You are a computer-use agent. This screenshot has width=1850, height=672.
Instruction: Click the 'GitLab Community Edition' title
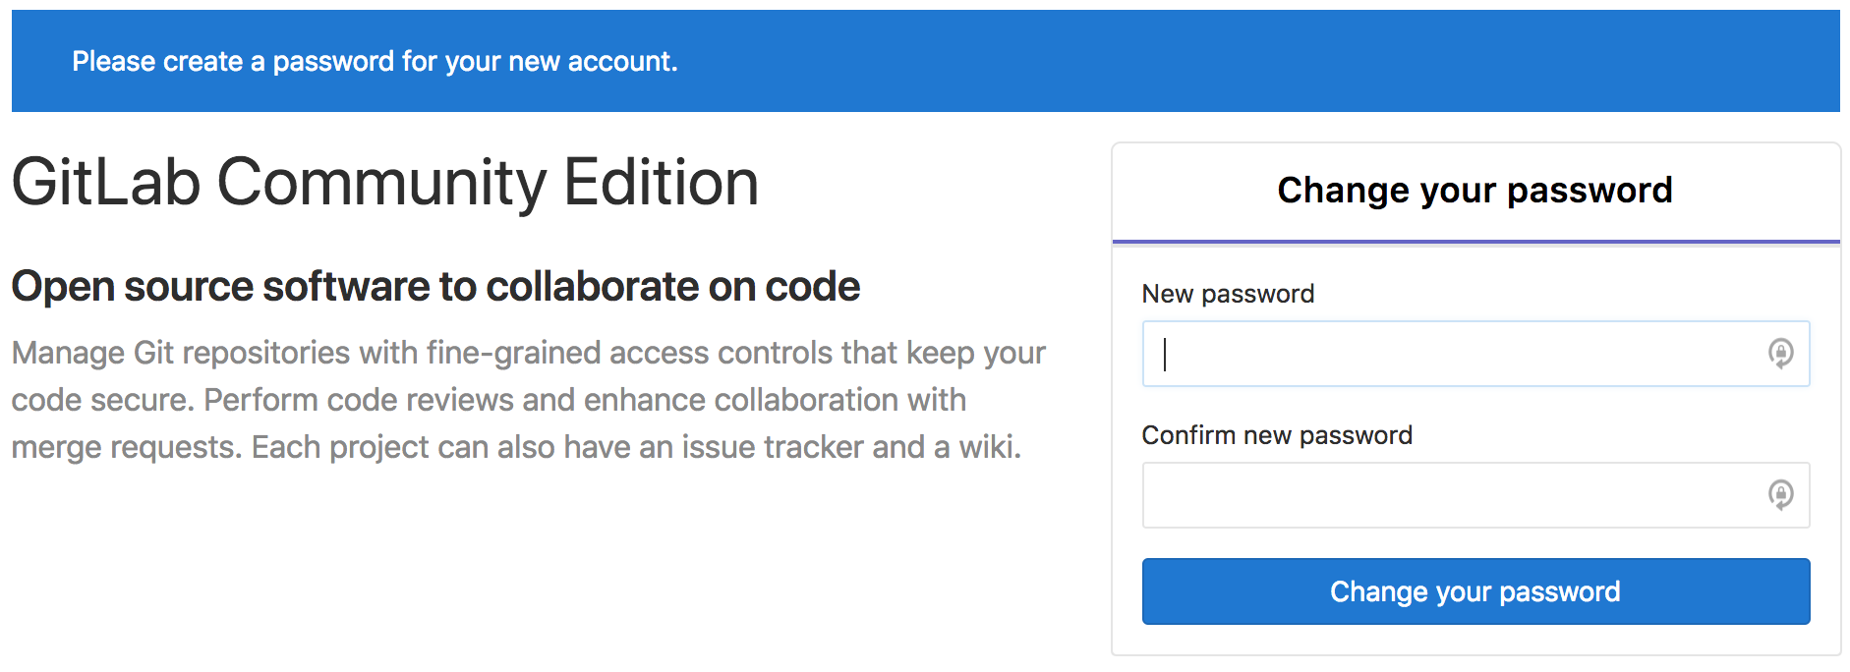coord(385,183)
